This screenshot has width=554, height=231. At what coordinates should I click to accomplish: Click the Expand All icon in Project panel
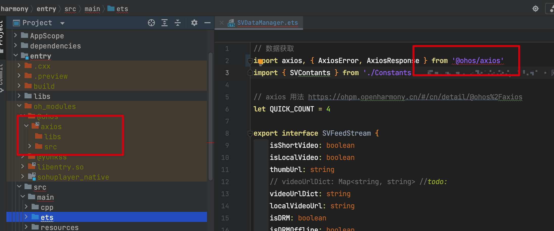[x=165, y=23]
